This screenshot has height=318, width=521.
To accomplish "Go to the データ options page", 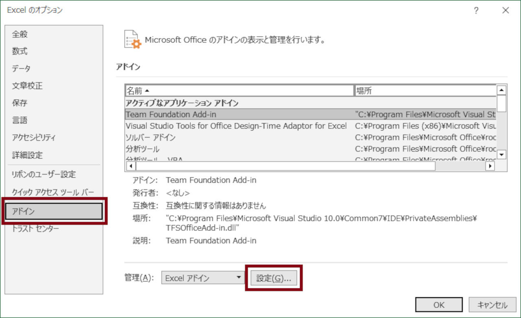I will [x=54, y=69].
